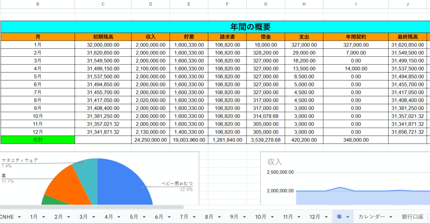Select the 貯蓄 header cell

point(189,37)
